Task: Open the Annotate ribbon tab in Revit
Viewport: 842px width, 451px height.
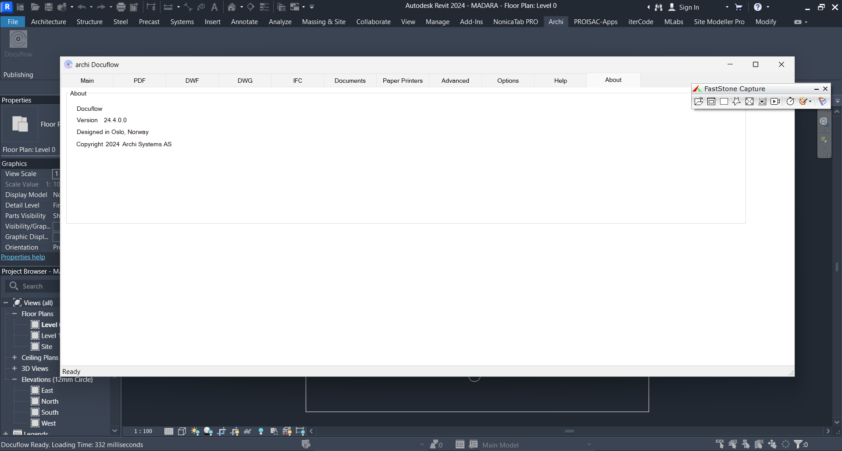Action: click(244, 22)
